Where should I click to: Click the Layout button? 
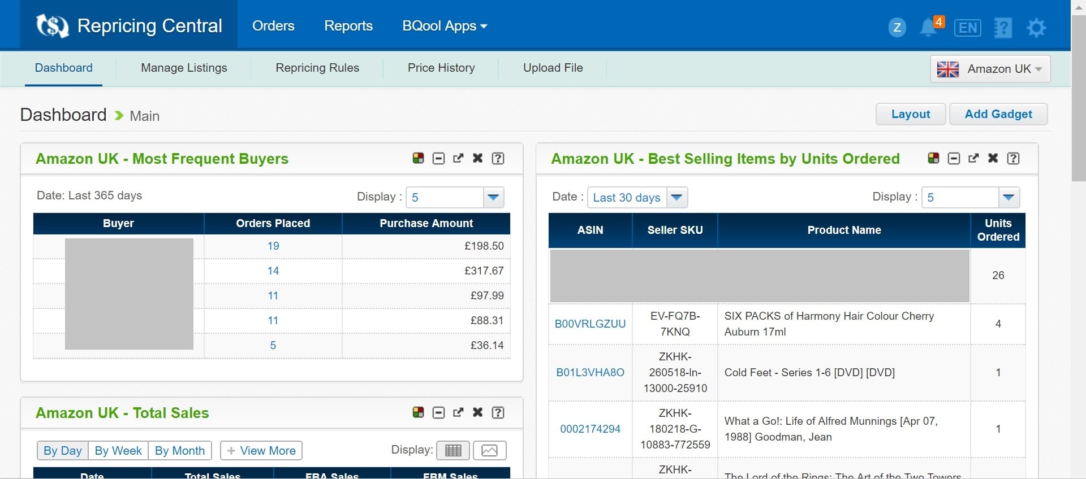911,114
